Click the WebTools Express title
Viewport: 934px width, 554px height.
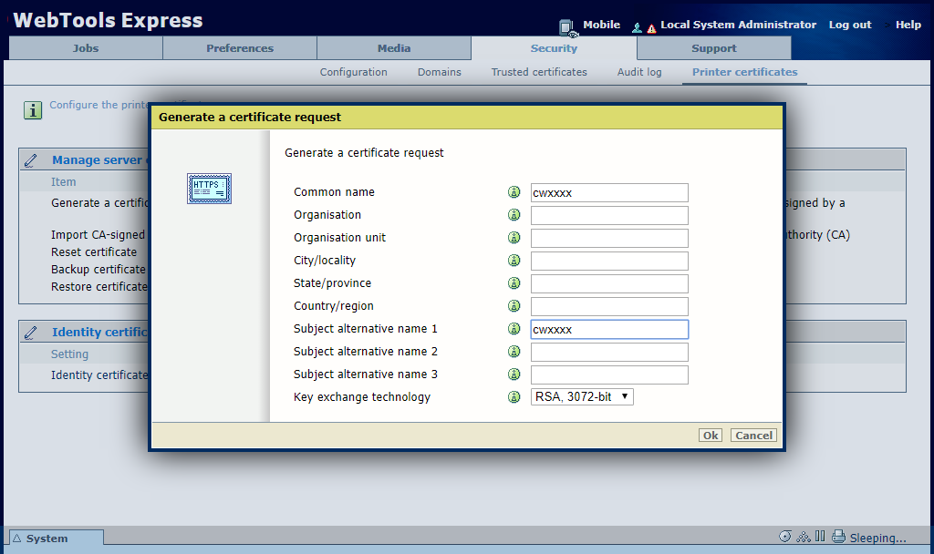[108, 20]
